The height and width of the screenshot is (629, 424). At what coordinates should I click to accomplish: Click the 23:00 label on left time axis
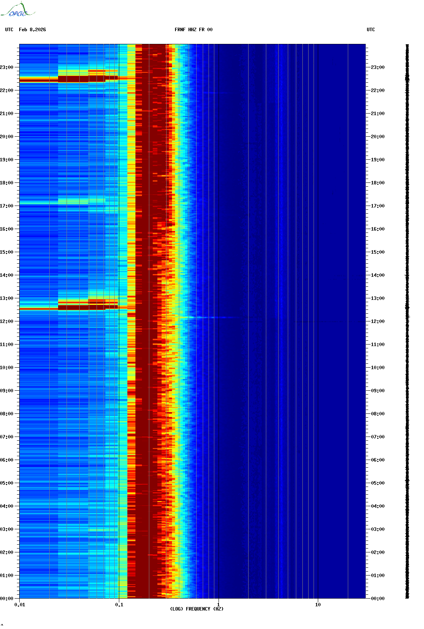7,67
